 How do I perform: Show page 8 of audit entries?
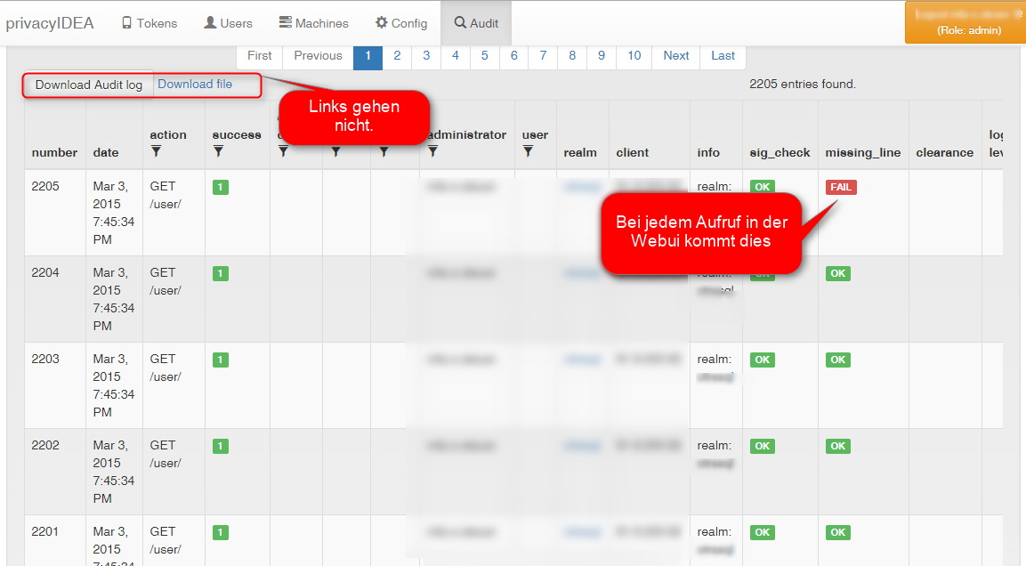[x=572, y=56]
